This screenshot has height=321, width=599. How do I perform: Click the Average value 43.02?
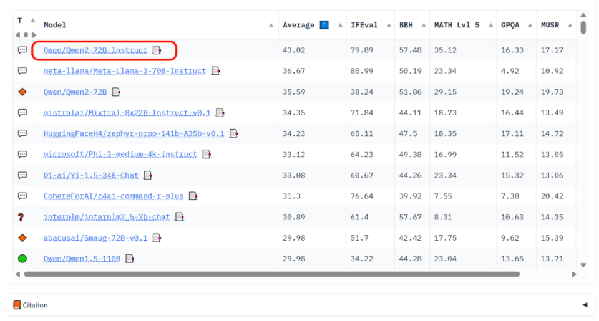tap(294, 50)
